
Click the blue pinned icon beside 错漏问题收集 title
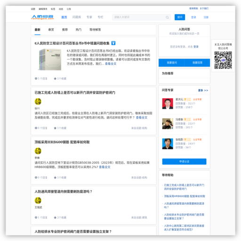113,43
